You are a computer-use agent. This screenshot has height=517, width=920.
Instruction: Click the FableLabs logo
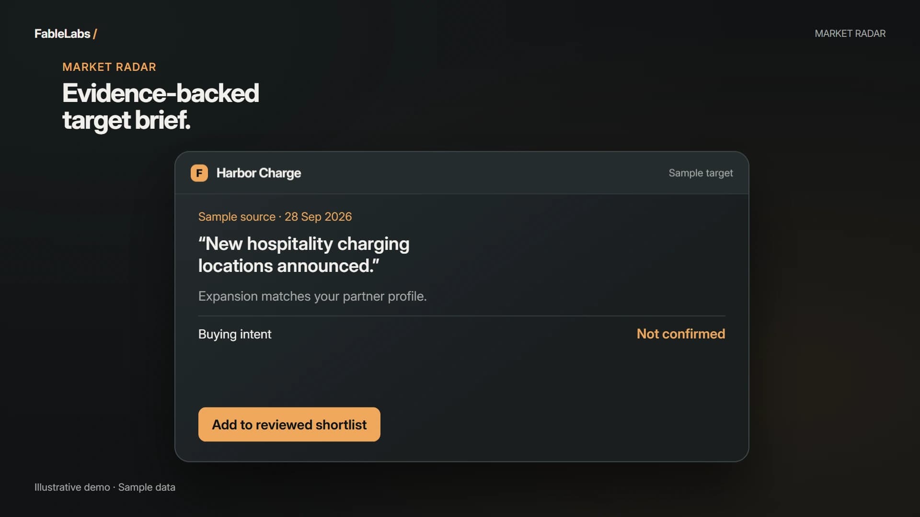66,34
